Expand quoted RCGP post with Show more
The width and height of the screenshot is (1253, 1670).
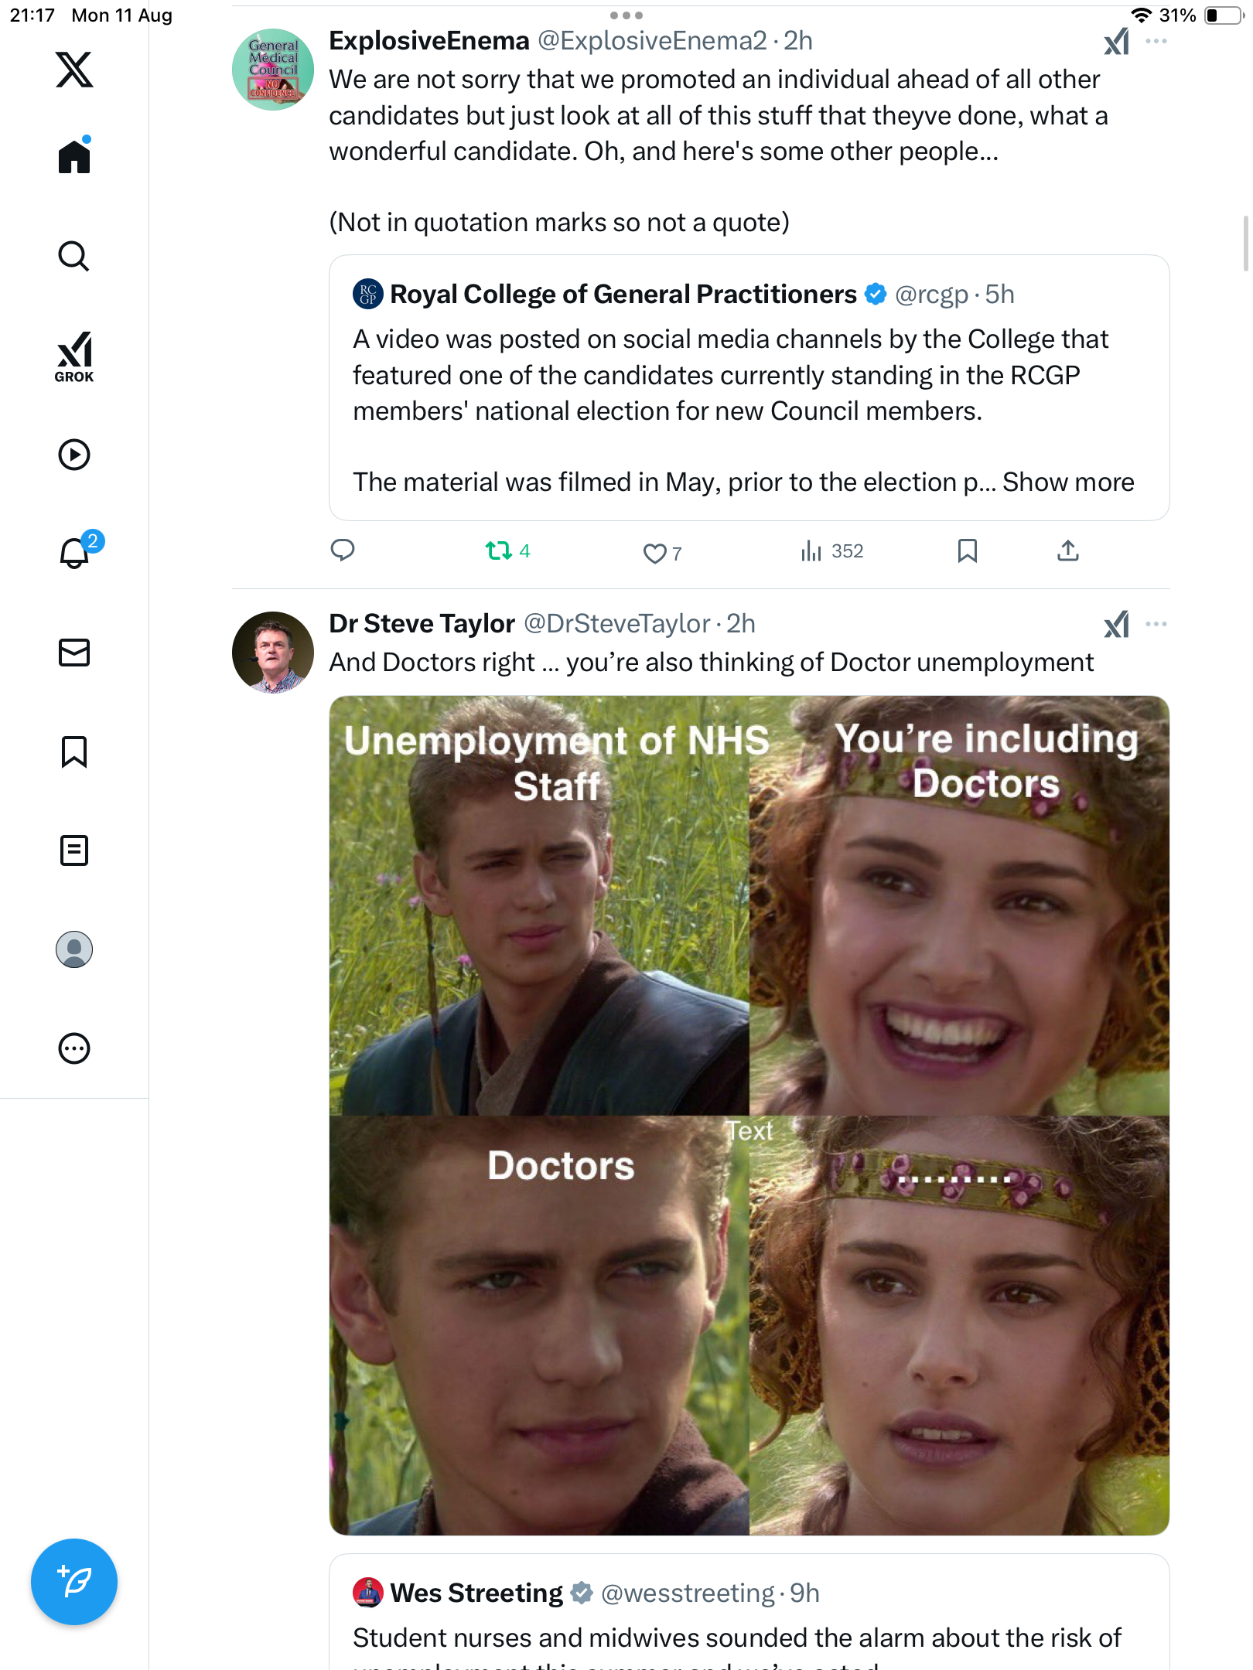pyautogui.click(x=1068, y=482)
